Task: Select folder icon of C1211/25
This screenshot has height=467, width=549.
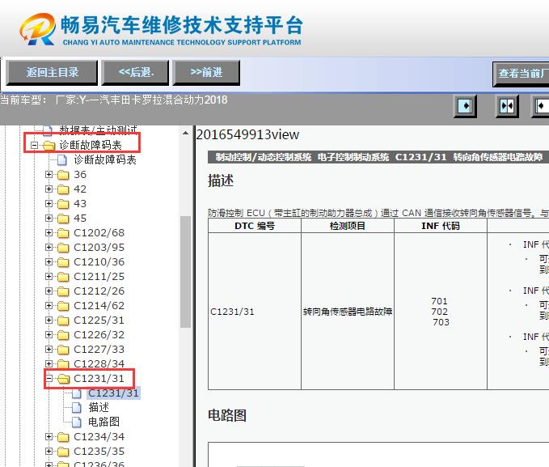Action: [x=63, y=277]
